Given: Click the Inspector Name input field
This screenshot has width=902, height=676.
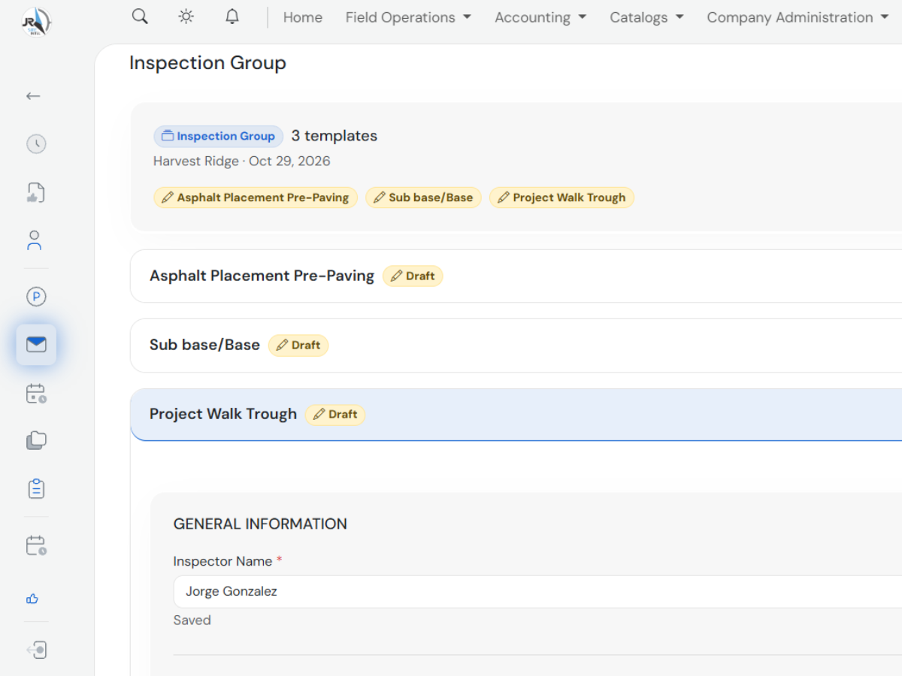Looking at the screenshot, I should coord(537,591).
